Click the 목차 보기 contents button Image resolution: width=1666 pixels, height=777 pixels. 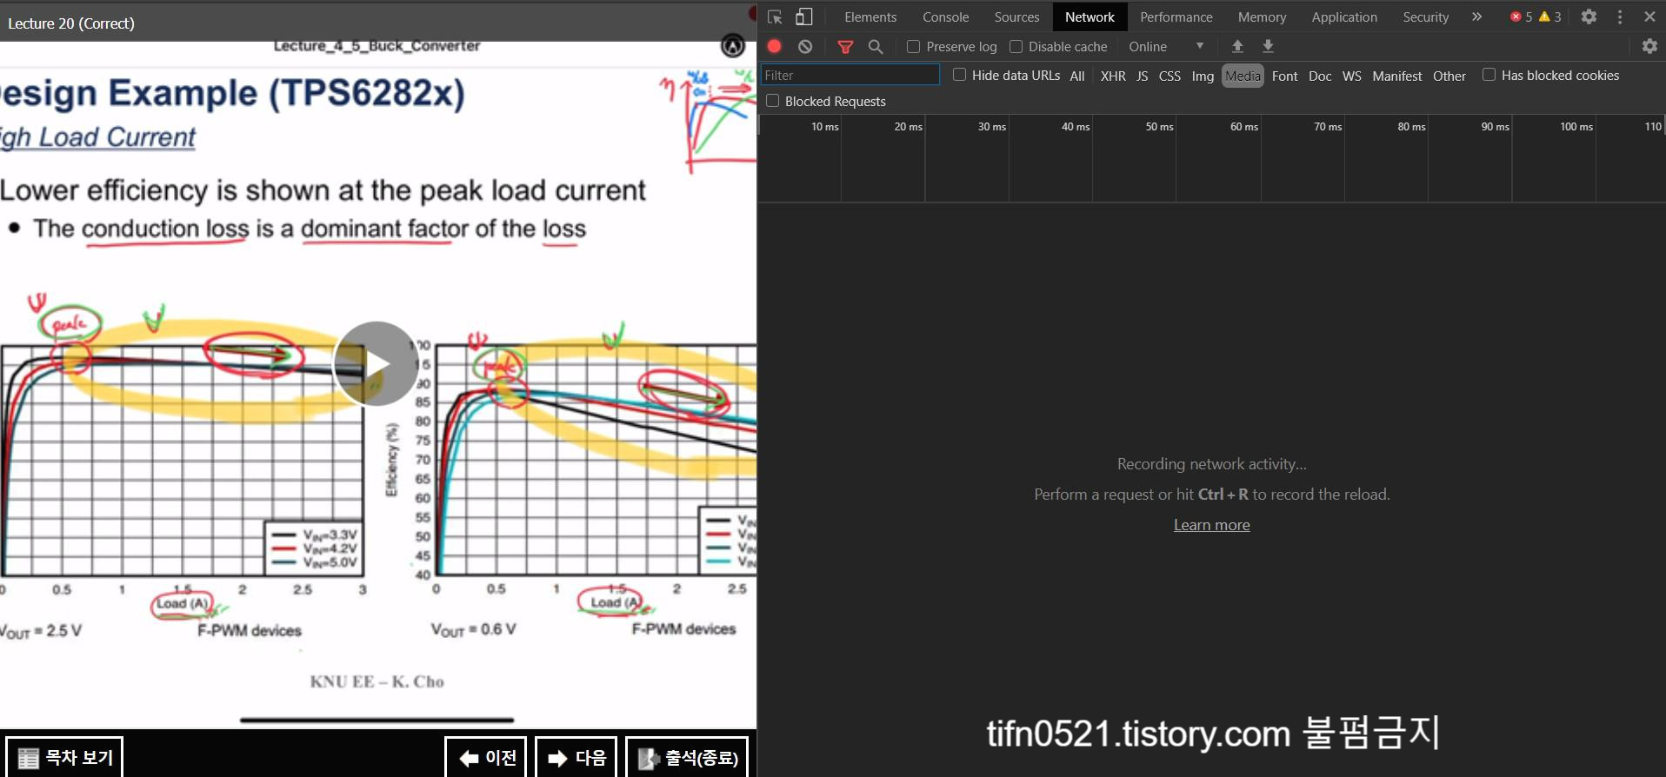[x=65, y=758]
